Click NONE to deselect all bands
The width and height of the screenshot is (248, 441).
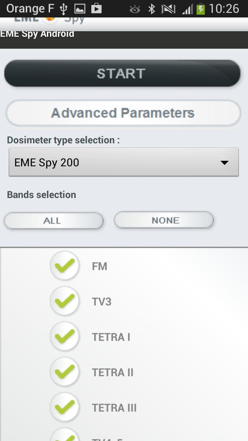click(x=163, y=220)
